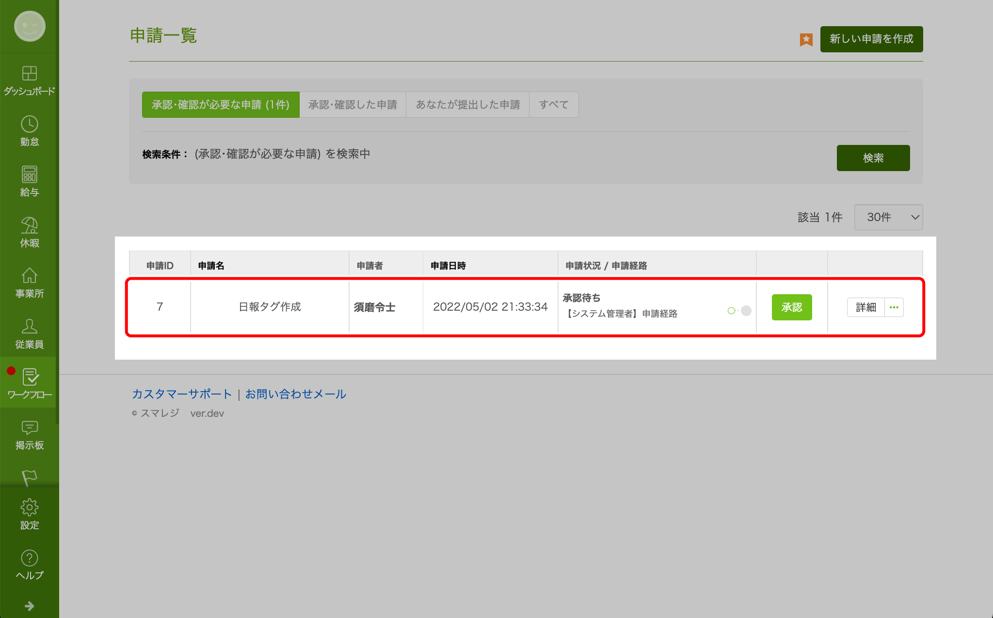Screen dimensions: 993x618
Task: Click date 2022/05/02 21:33:34 cell
Action: (490, 307)
